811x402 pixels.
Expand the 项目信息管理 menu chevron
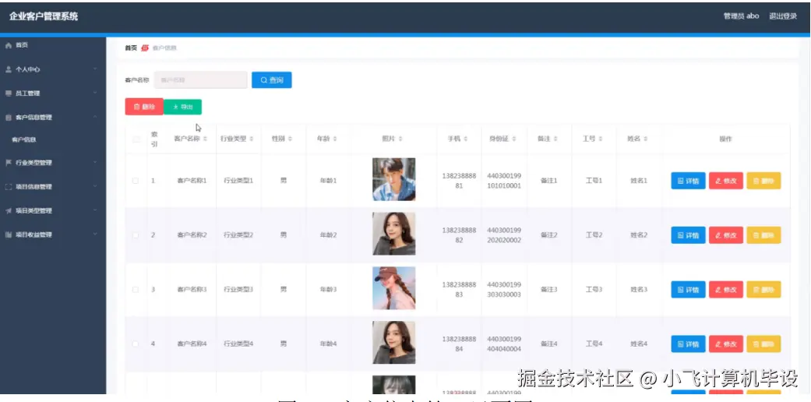95,185
